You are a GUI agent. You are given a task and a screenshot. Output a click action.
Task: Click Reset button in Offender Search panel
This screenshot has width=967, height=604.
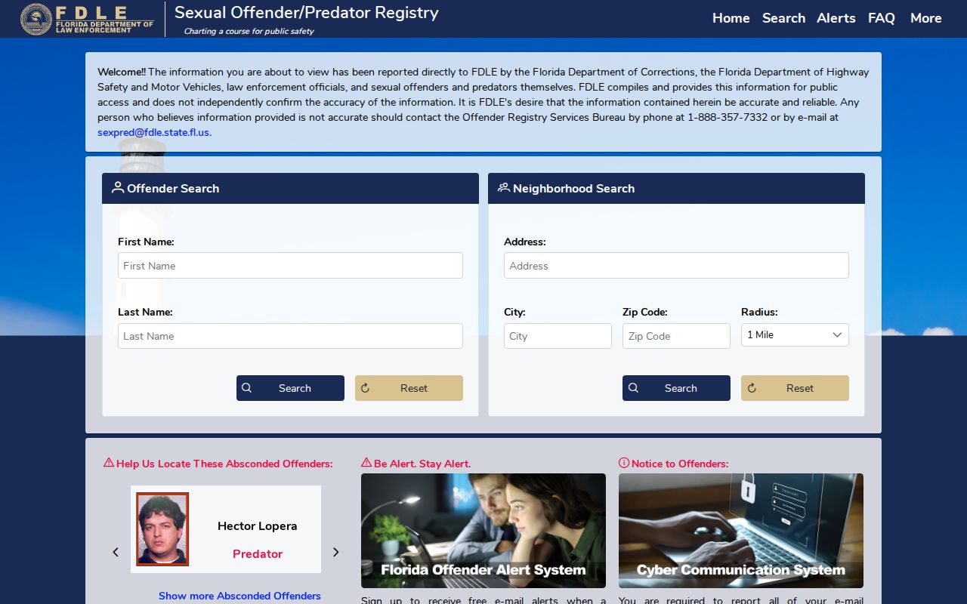tap(409, 388)
